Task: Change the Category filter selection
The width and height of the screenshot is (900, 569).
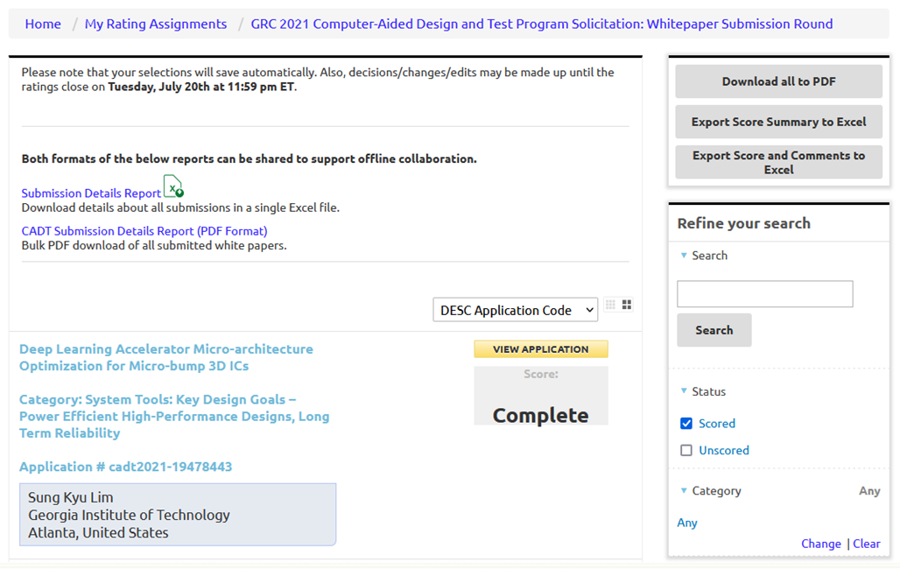Action: pos(820,544)
